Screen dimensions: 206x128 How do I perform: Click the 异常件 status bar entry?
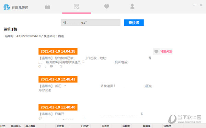tap(147, 126)
